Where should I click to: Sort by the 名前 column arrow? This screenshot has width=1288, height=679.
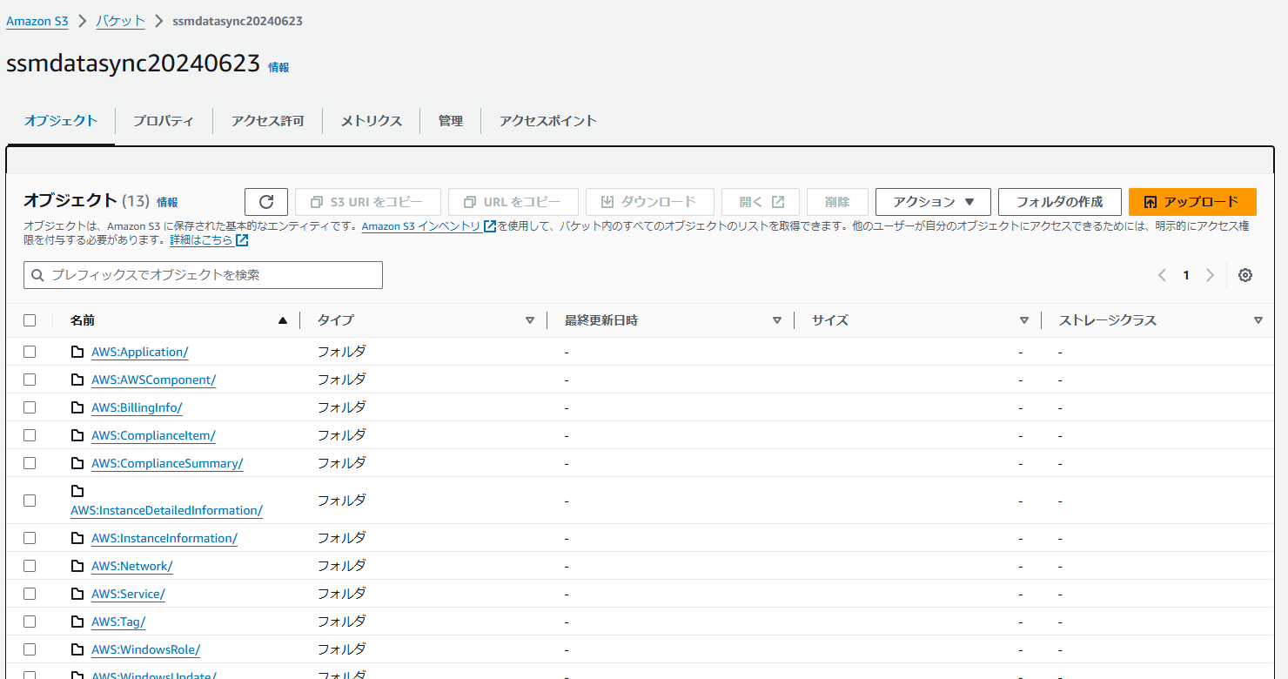(x=282, y=320)
